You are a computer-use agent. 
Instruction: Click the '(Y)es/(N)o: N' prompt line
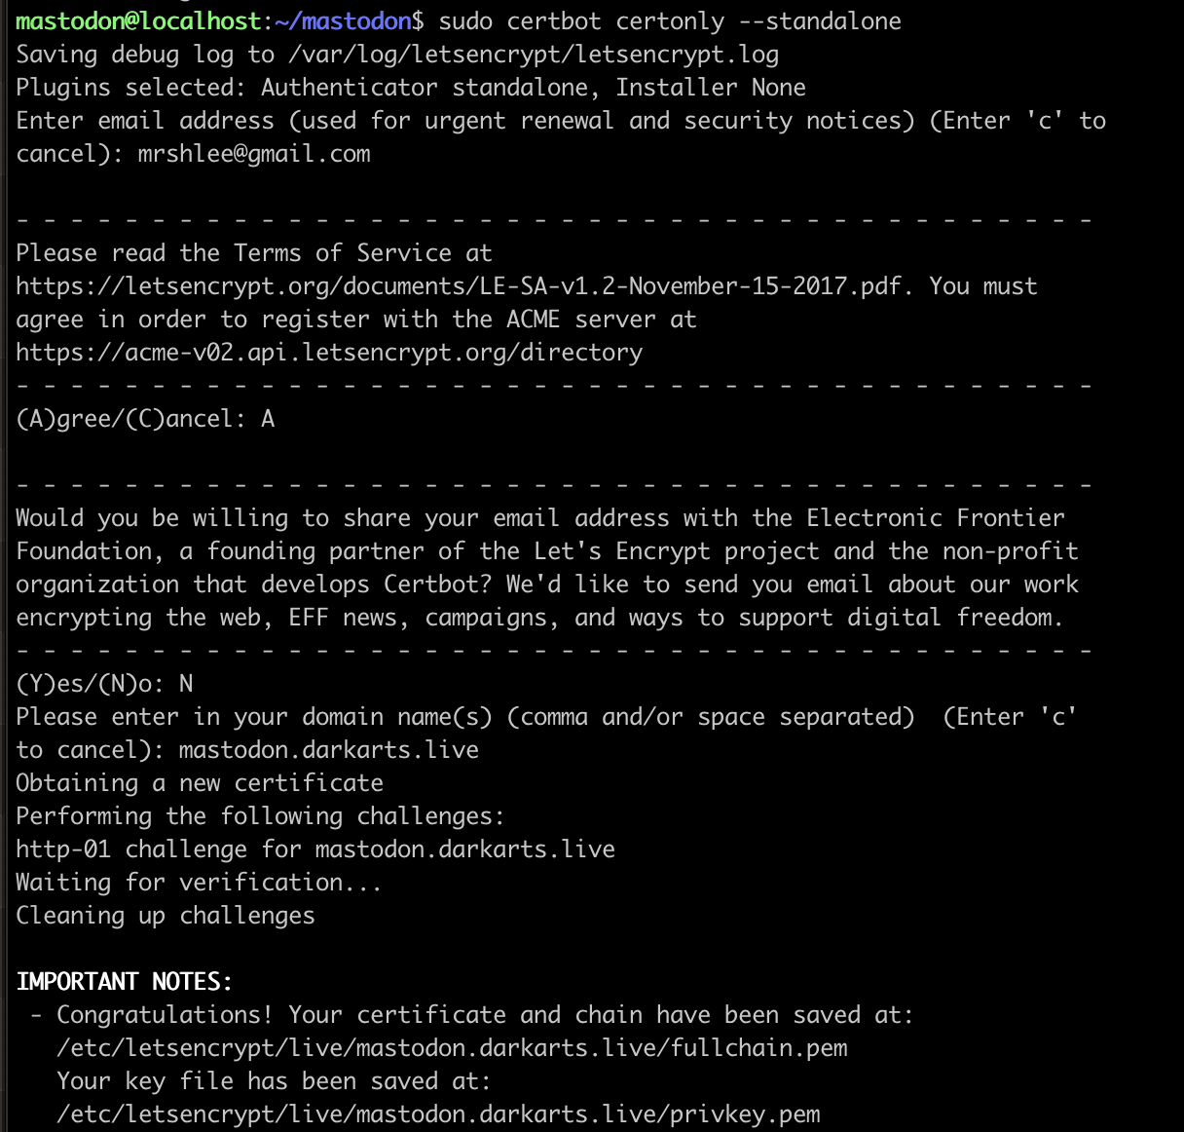point(104,684)
